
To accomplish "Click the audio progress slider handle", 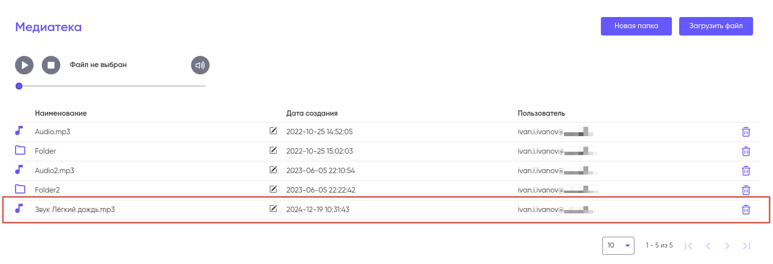I will [19, 86].
